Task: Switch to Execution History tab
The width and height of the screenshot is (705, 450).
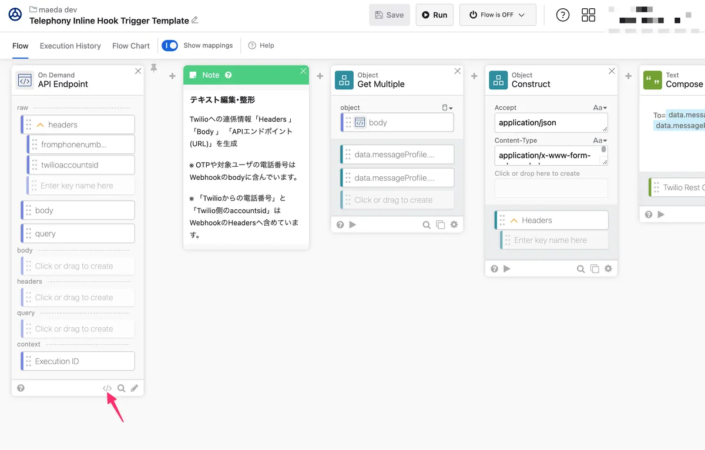Action: [70, 46]
